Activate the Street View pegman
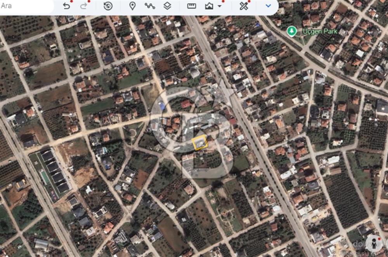 (374, 242)
